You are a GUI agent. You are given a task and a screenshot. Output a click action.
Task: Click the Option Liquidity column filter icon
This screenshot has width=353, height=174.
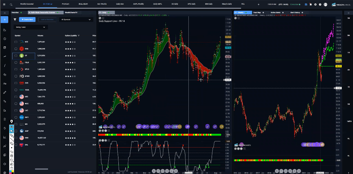(x=79, y=36)
